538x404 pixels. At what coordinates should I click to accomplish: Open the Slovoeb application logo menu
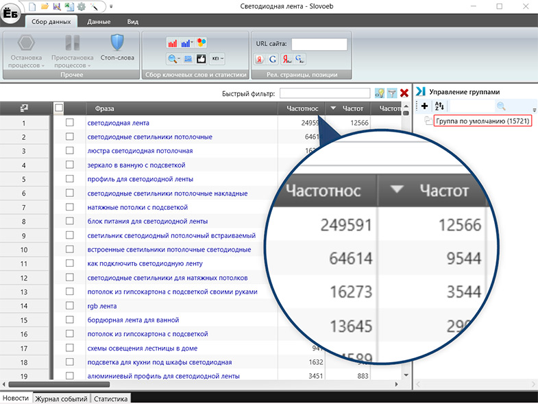tap(10, 14)
